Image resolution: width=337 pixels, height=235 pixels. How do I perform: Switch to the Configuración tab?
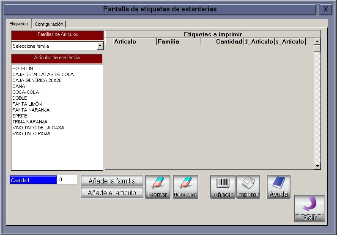point(49,24)
